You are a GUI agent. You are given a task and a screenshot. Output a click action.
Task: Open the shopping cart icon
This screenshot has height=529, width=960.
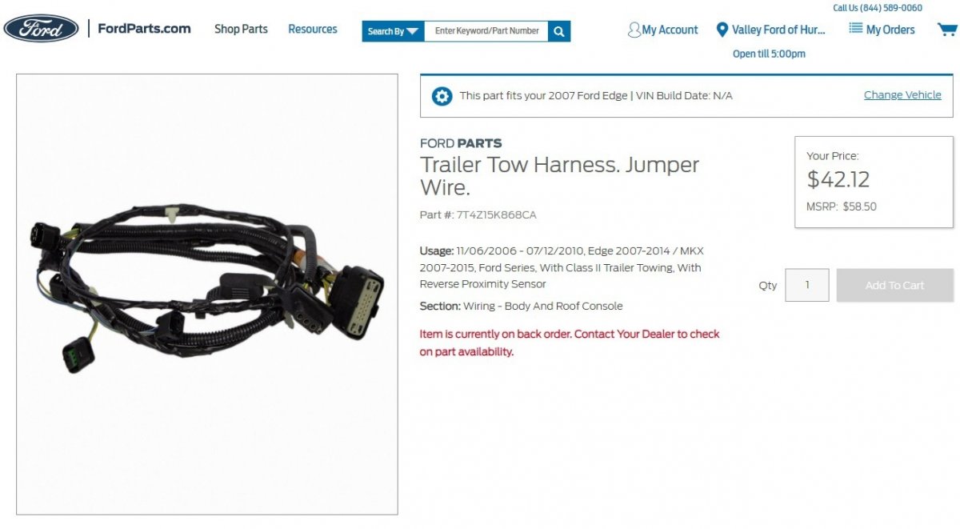(x=947, y=30)
